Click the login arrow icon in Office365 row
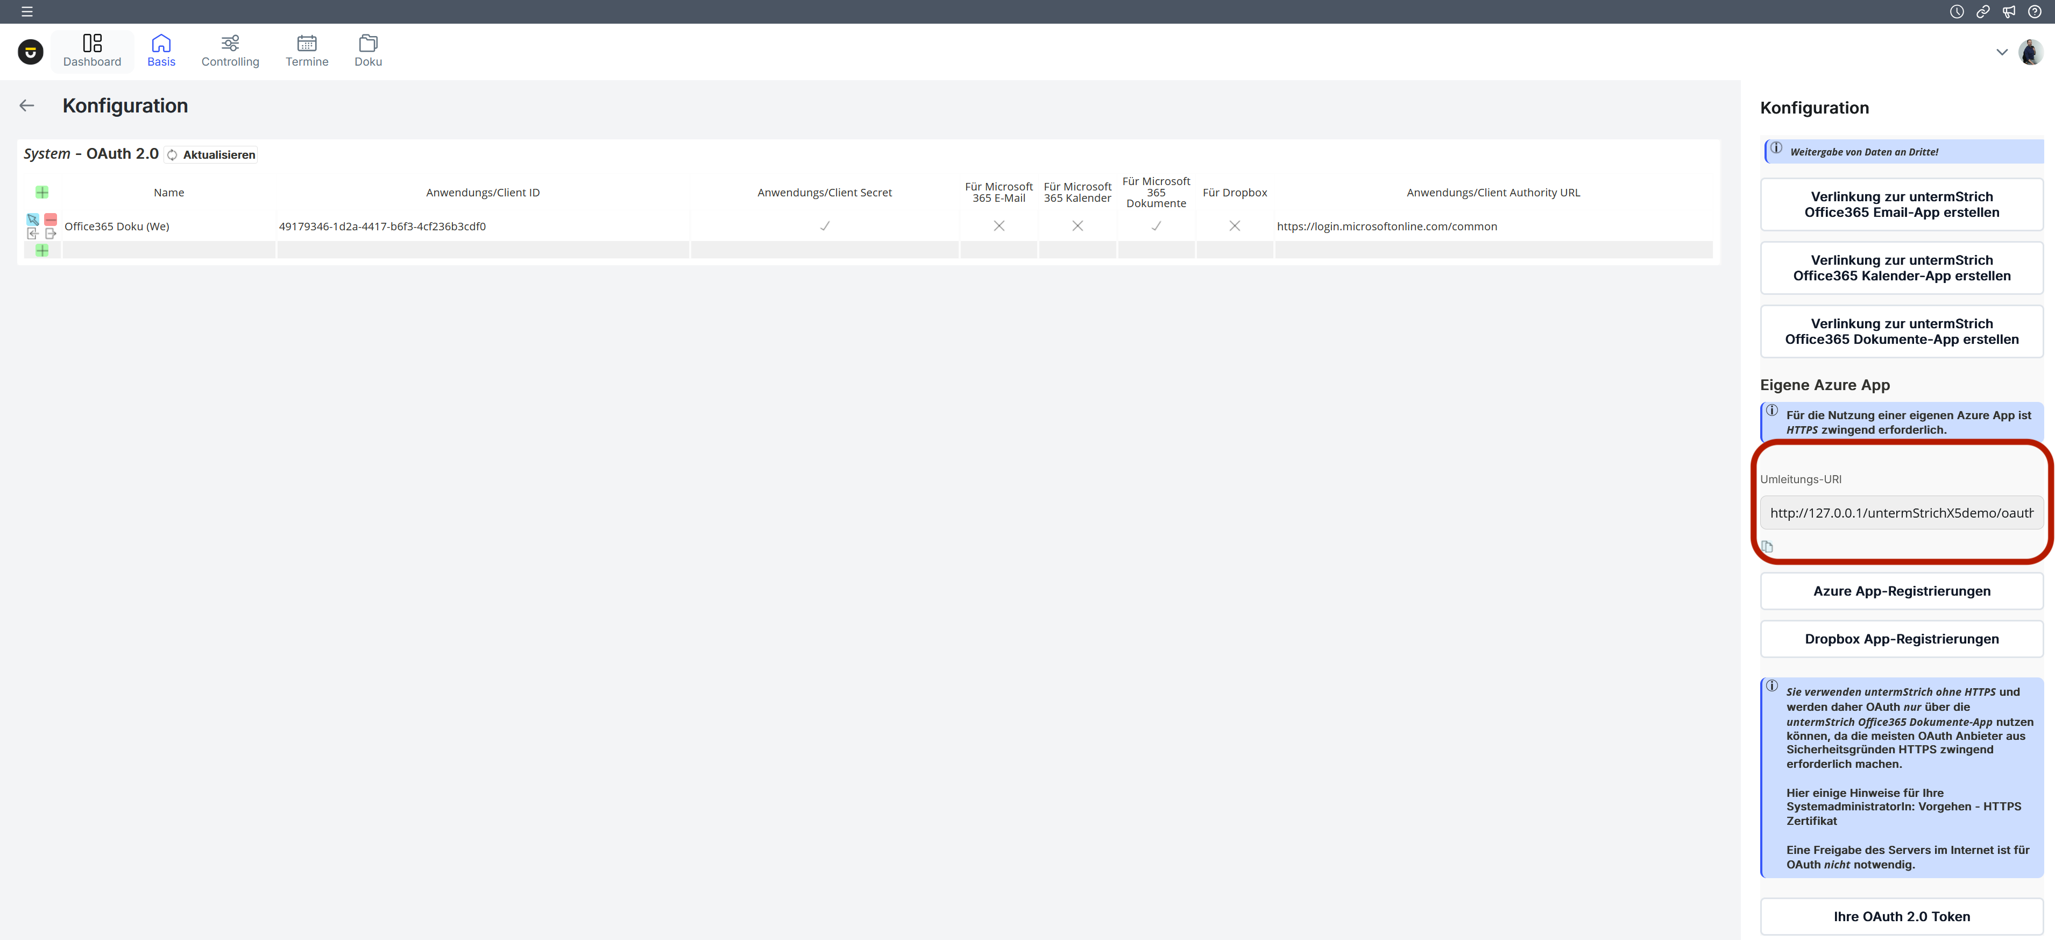 point(33,234)
